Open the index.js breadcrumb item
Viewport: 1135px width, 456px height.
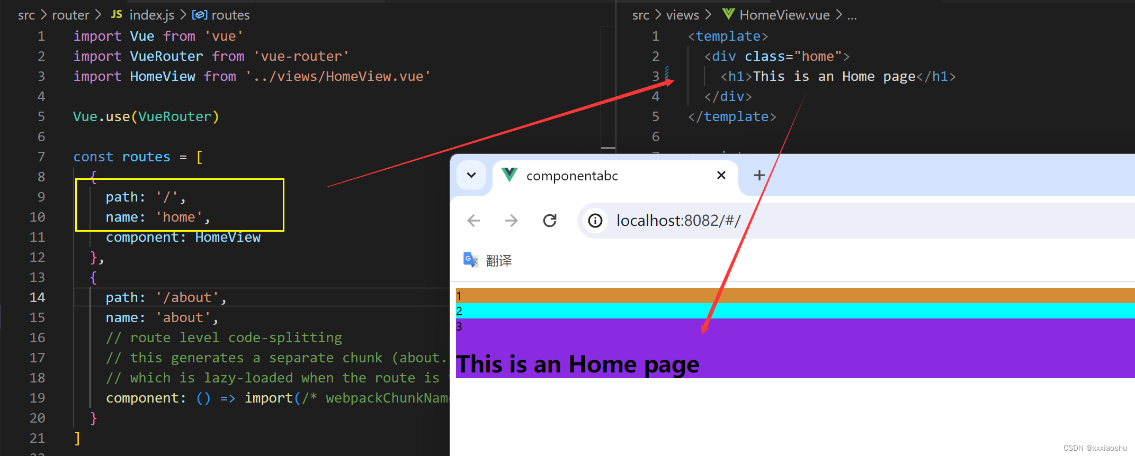151,15
